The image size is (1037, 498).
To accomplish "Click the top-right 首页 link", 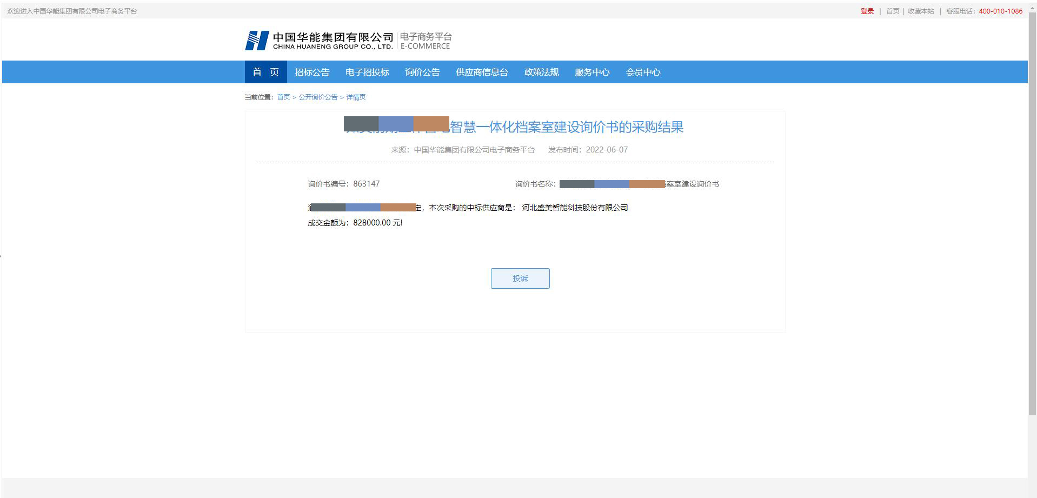I will pos(893,11).
